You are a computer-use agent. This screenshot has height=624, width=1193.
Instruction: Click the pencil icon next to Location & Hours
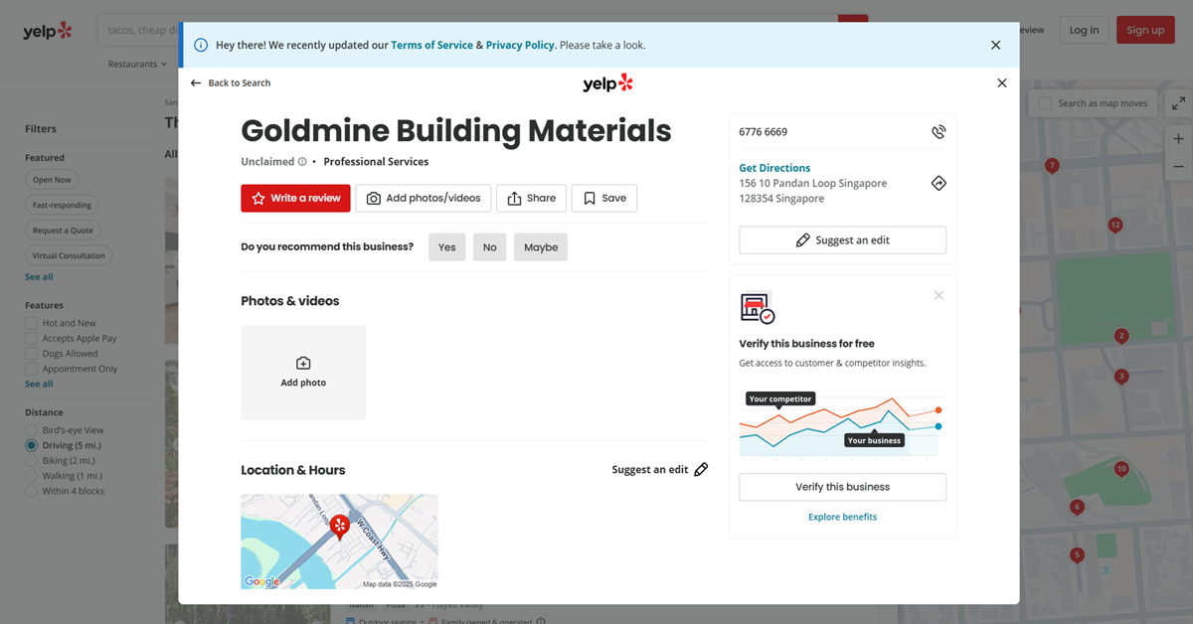[701, 470]
